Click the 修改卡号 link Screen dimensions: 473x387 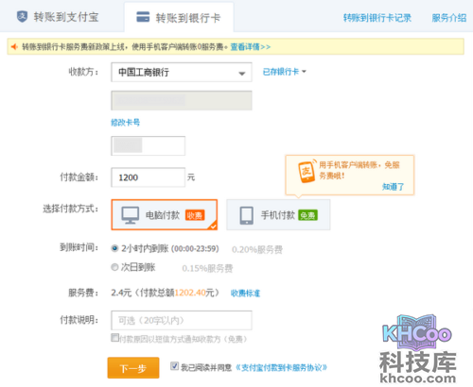(x=125, y=123)
